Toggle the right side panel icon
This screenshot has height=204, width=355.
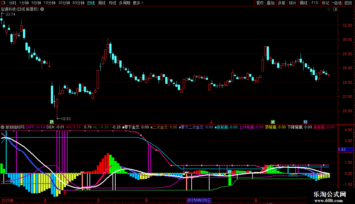click(x=335, y=9)
